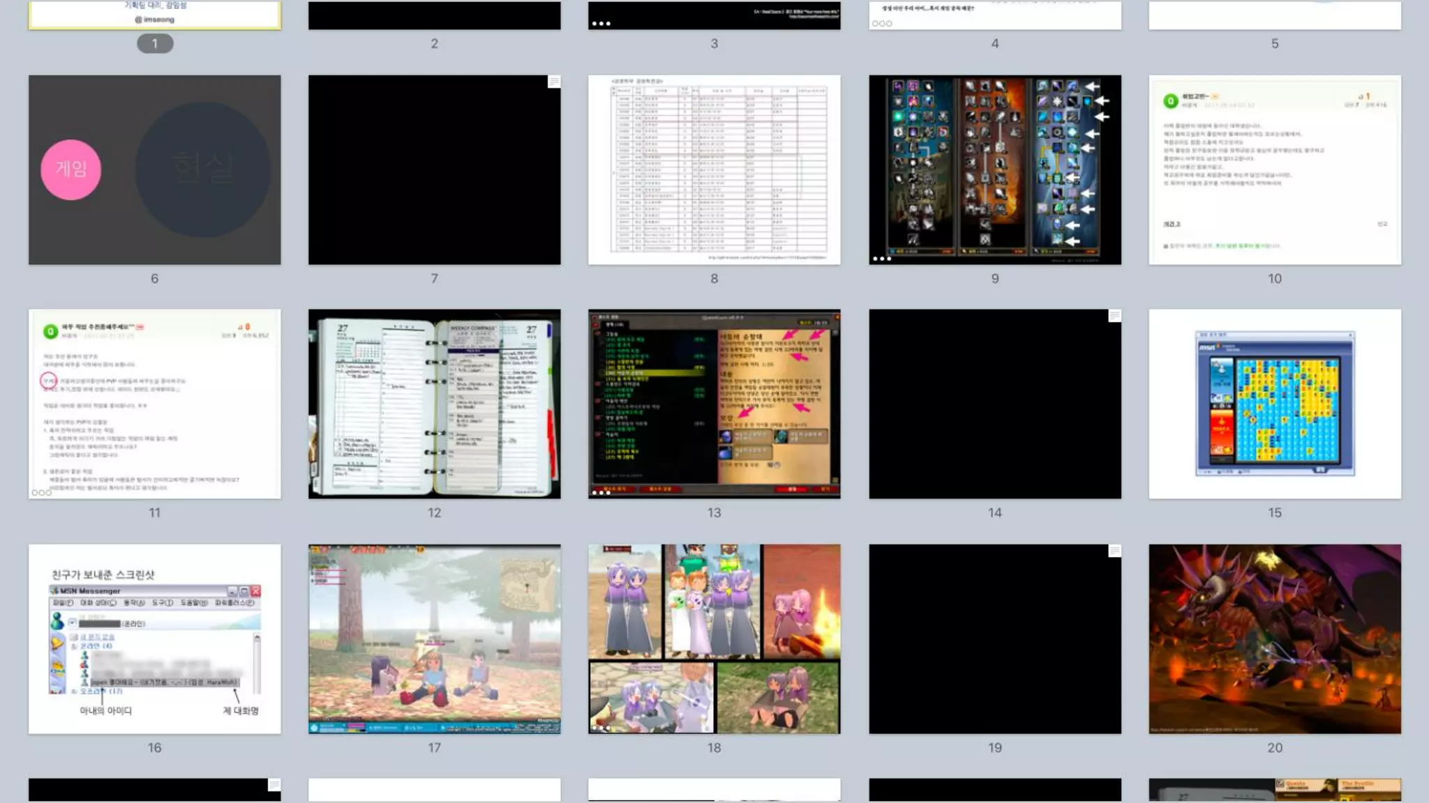The width and height of the screenshot is (1429, 803).
Task: Click build dots indicator on slide 3
Action: tap(601, 24)
